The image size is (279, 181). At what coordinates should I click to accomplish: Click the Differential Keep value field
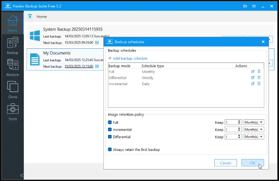[231, 136]
